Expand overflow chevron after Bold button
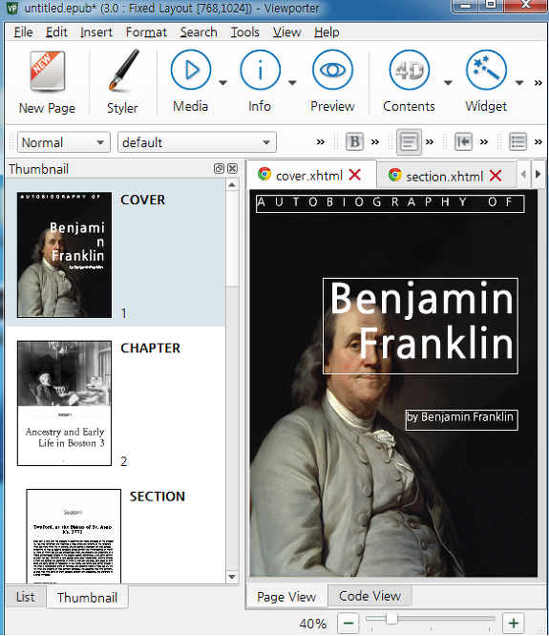 (375, 142)
